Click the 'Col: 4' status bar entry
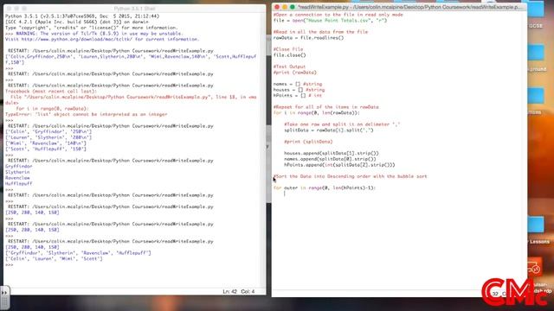This screenshot has height=311, width=554. tap(248, 292)
